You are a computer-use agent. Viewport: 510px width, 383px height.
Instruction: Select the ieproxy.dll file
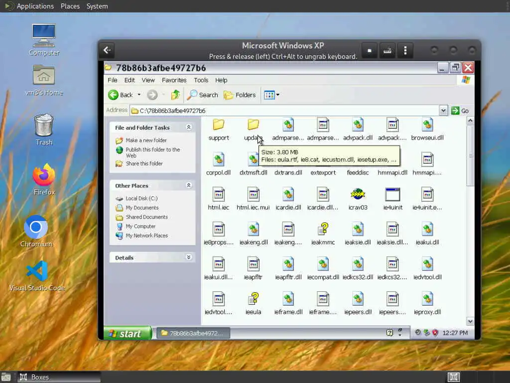(427, 304)
